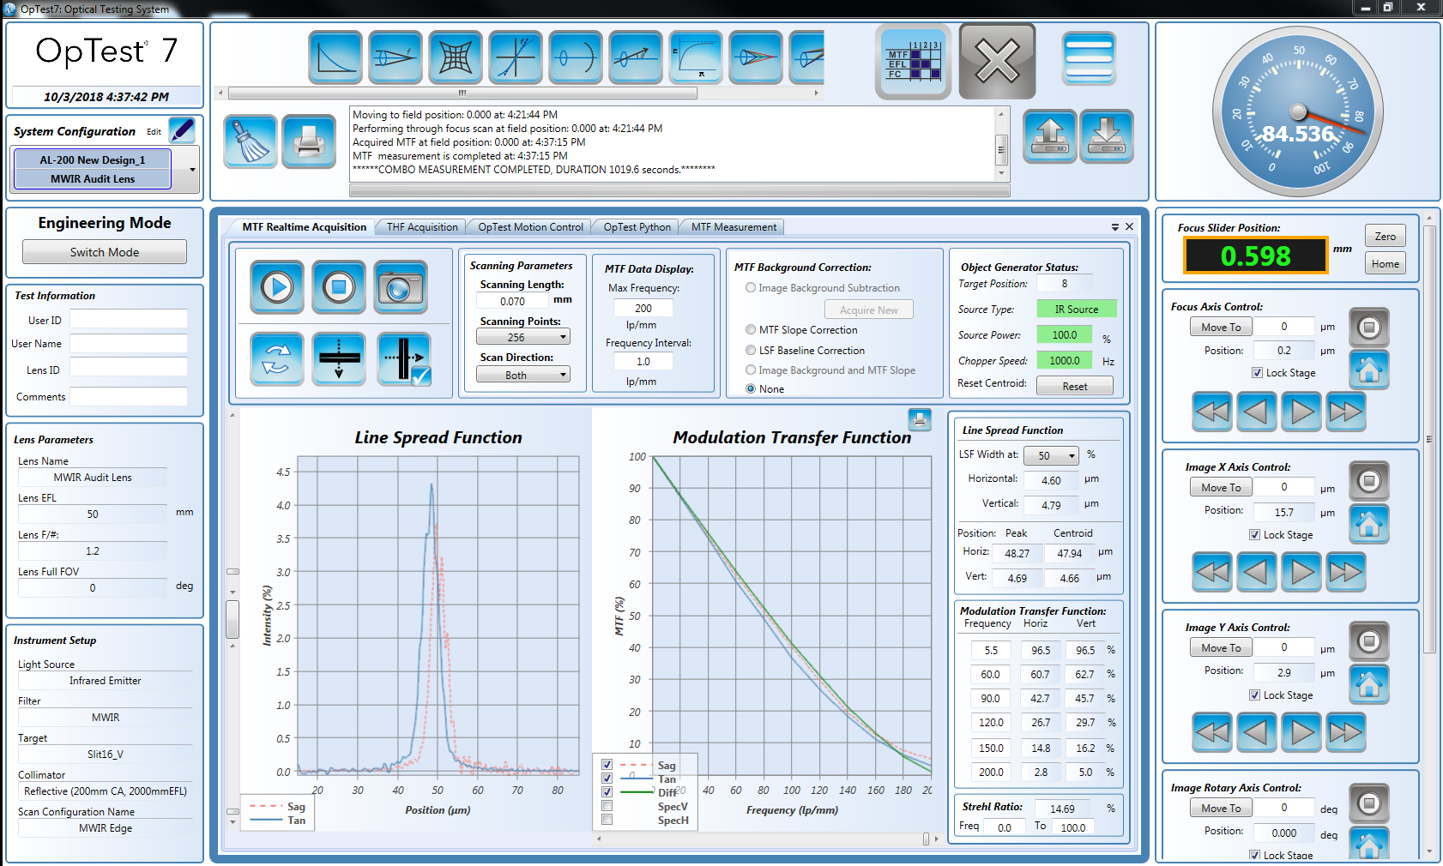Open the Scan Direction dropdown
Image resolution: width=1443 pixels, height=866 pixels.
(x=523, y=375)
